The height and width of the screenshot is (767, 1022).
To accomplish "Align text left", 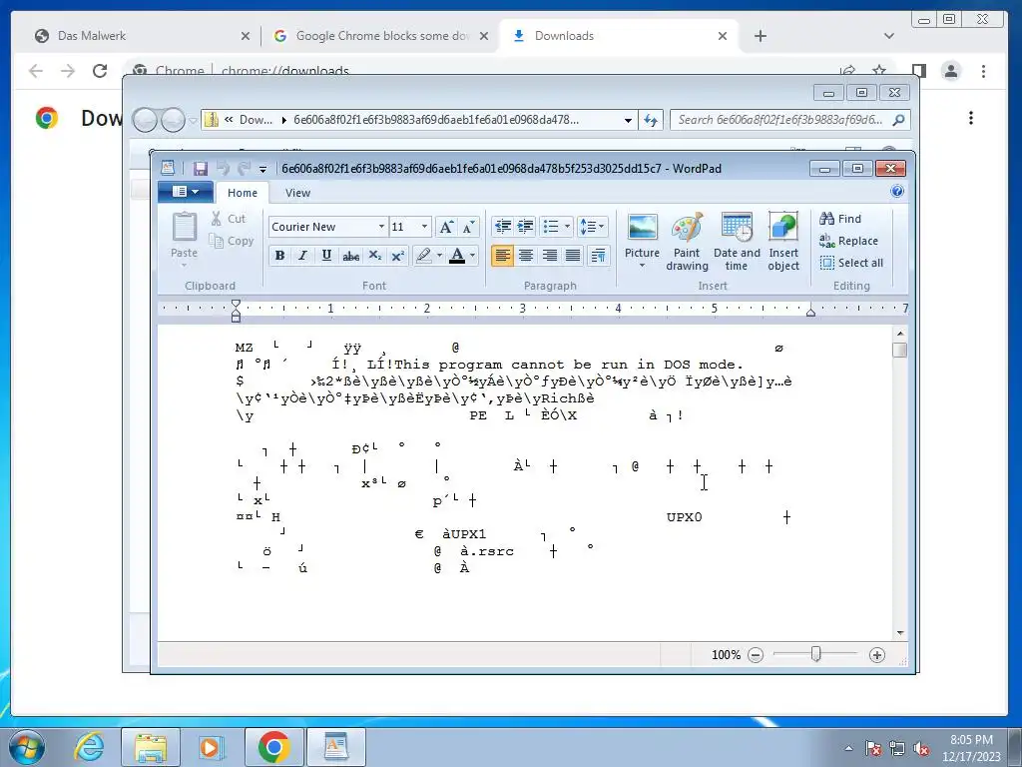I will coord(502,255).
